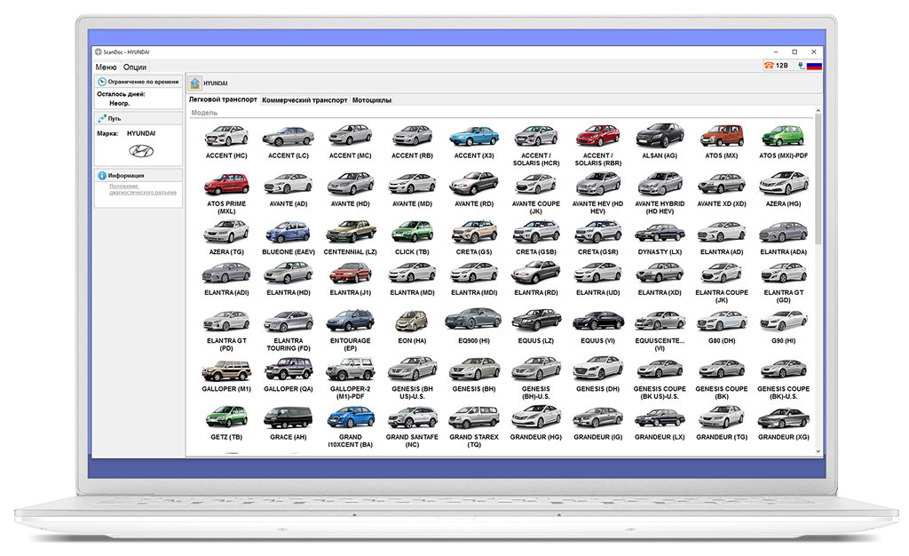
Task: Open the GENESIS COUPE (BK) model
Action: click(x=722, y=378)
